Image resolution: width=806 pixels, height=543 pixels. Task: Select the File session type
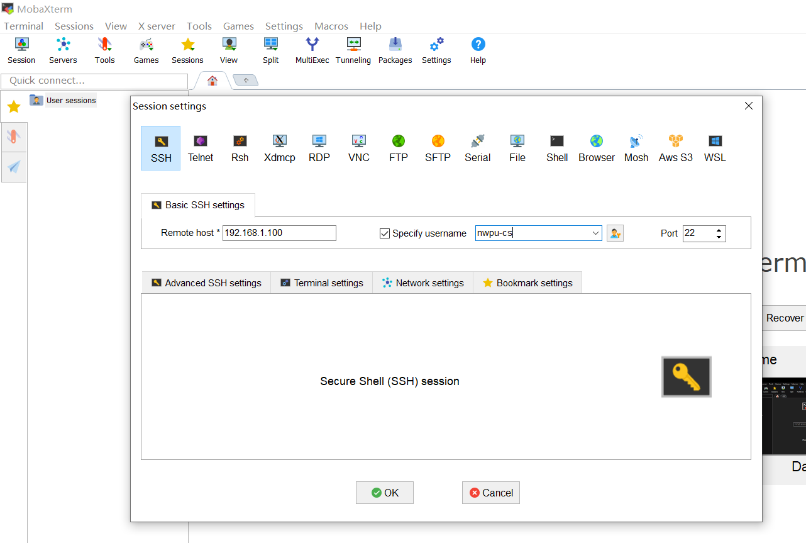[517, 148]
